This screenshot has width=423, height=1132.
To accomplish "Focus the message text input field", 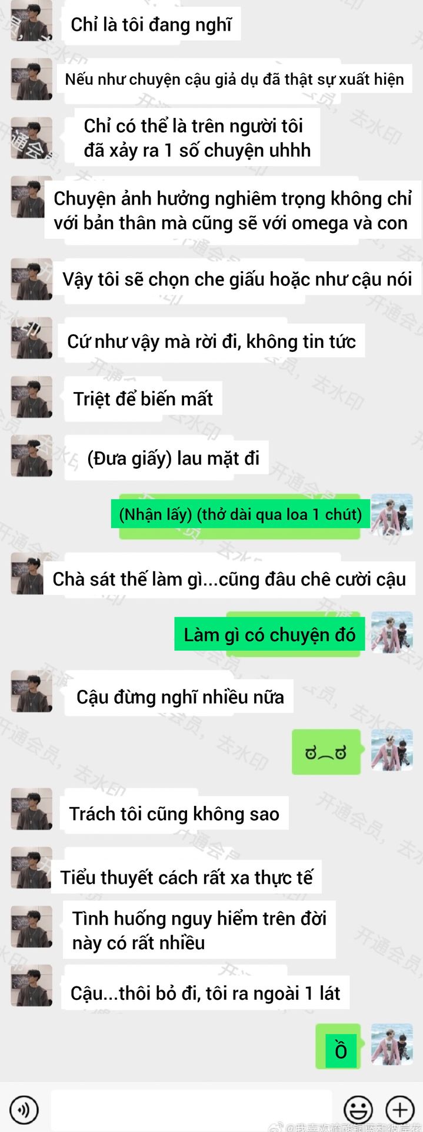I will (x=191, y=1110).
